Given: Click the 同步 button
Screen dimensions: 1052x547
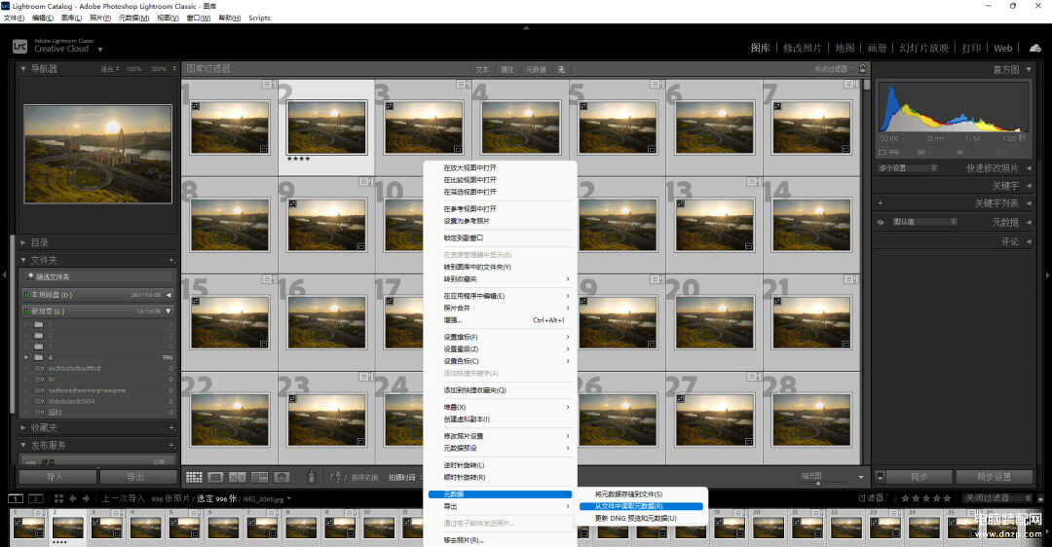Looking at the screenshot, I should tap(920, 477).
